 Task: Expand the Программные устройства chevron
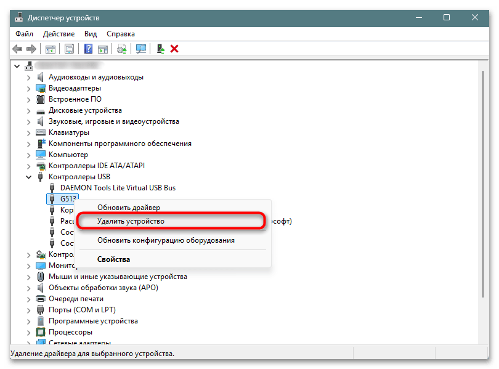(x=28, y=322)
